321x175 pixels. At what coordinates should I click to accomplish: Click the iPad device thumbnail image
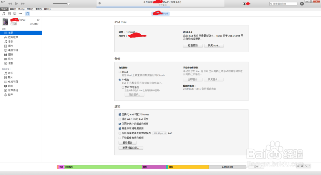pyautogui.click(x=5, y=22)
